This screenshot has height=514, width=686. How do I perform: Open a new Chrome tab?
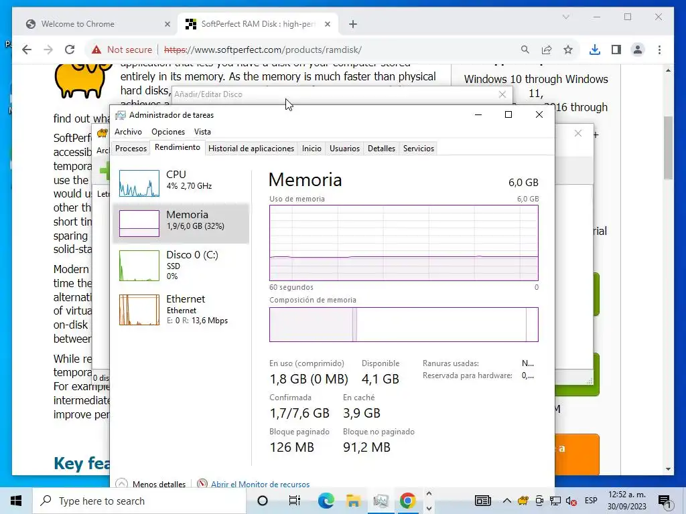point(353,24)
